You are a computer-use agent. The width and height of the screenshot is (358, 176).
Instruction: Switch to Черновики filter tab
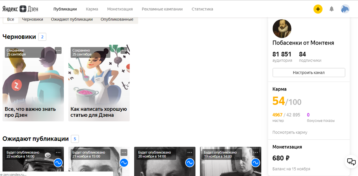point(33,19)
